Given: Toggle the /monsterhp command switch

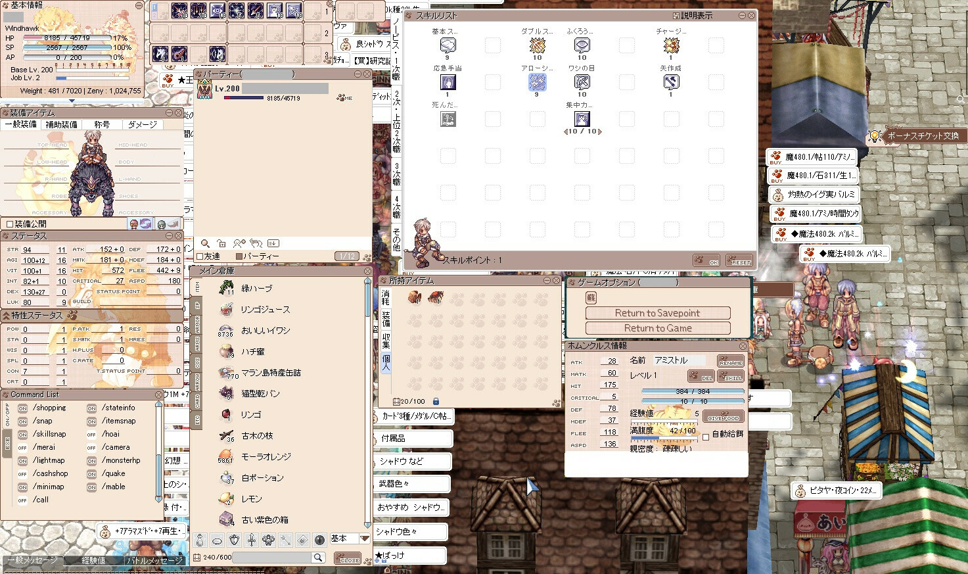Looking at the screenshot, I should tap(91, 461).
